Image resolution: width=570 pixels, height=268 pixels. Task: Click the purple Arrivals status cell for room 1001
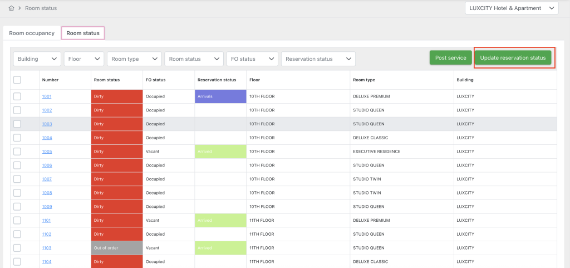click(x=220, y=96)
